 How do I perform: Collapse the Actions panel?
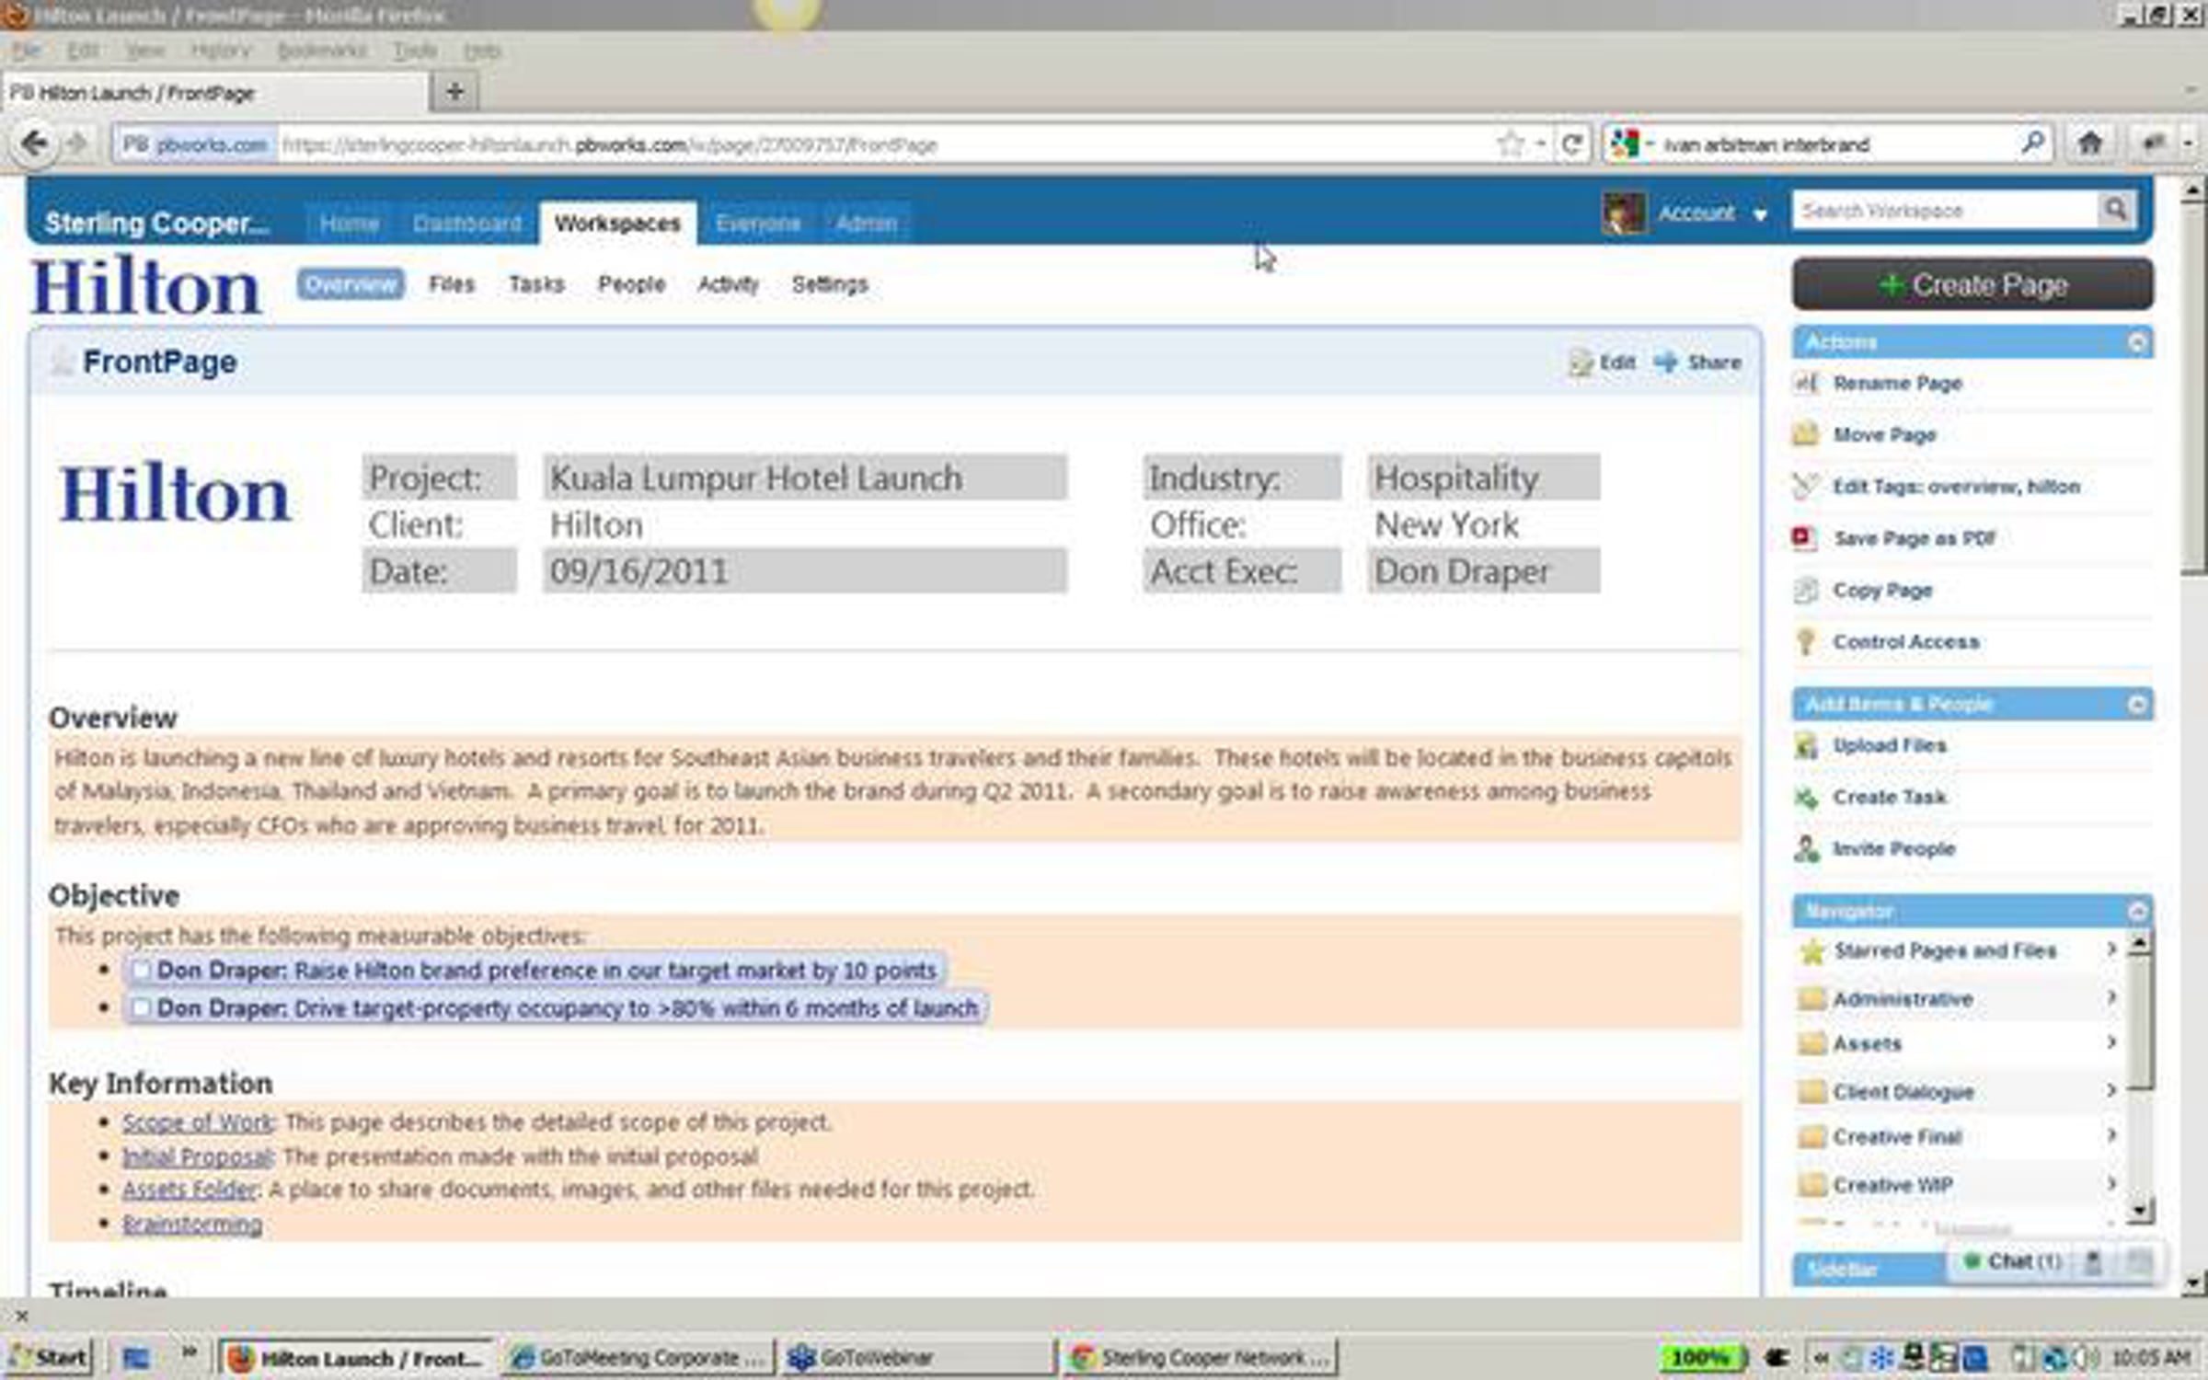pos(2137,342)
